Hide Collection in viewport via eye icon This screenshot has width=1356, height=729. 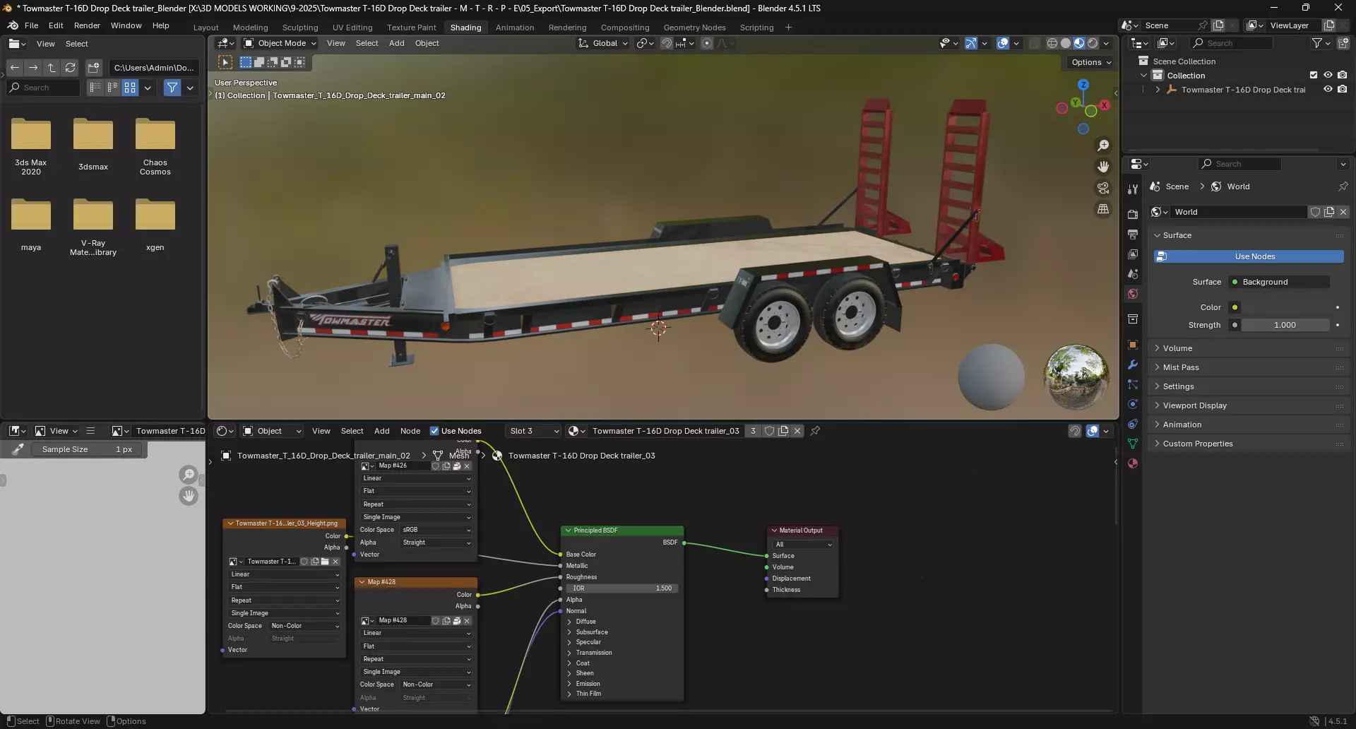point(1328,76)
